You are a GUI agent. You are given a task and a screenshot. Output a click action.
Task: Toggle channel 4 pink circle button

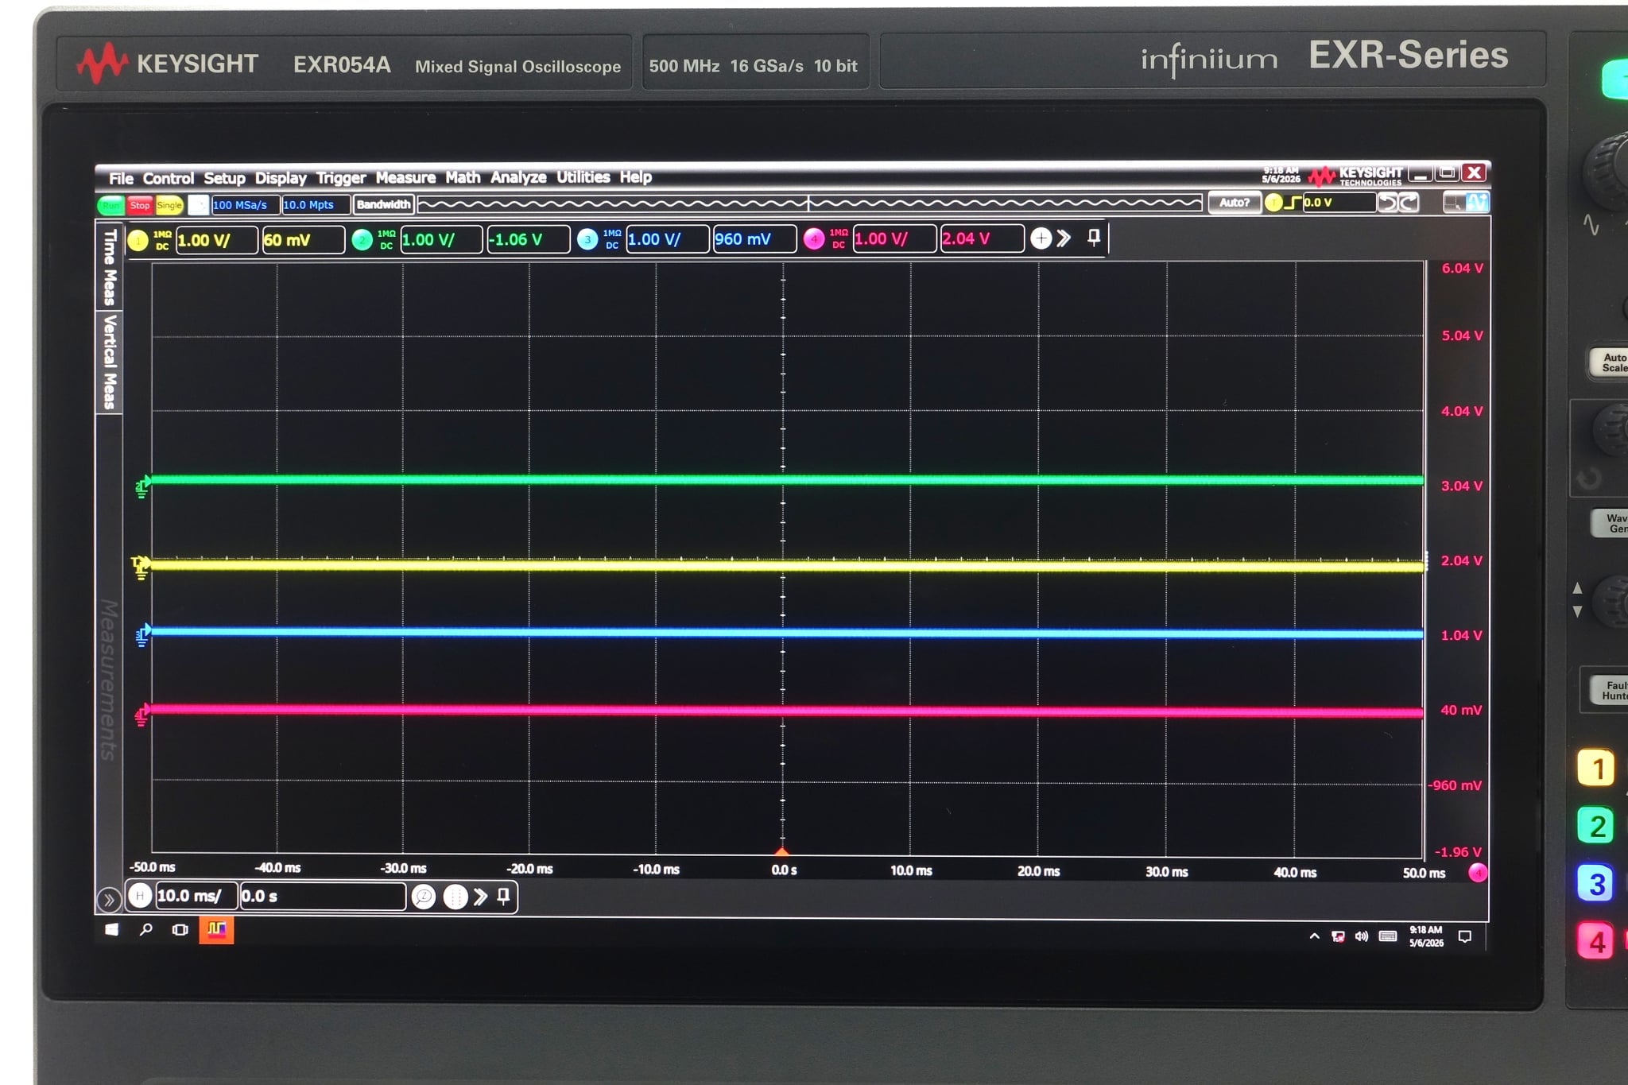(814, 238)
